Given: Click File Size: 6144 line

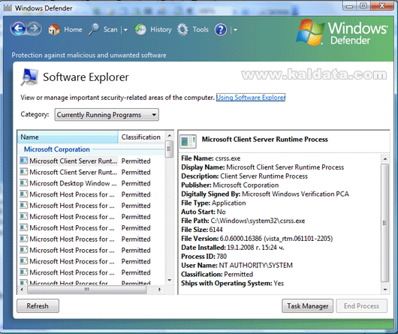Looking at the screenshot, I should [202, 230].
